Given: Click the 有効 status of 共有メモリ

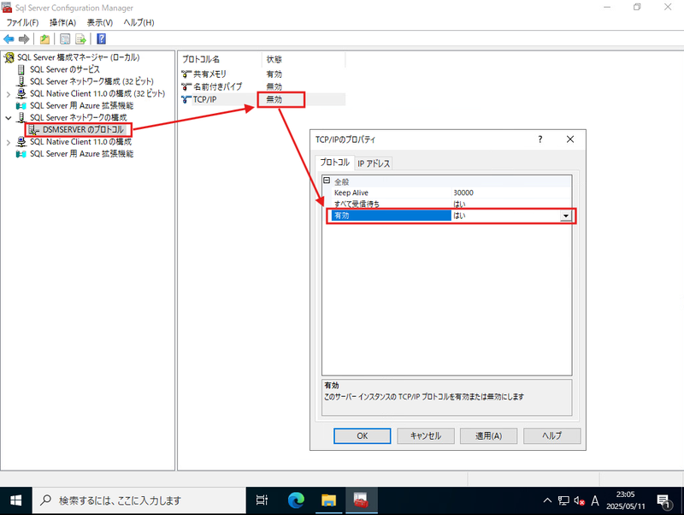Looking at the screenshot, I should [274, 74].
